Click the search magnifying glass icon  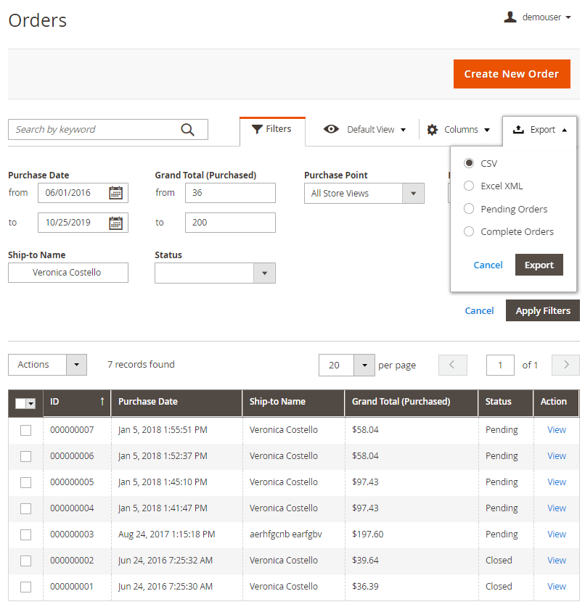(187, 130)
